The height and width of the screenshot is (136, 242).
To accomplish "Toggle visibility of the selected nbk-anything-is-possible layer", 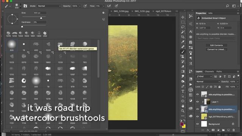I will tap(197, 109).
